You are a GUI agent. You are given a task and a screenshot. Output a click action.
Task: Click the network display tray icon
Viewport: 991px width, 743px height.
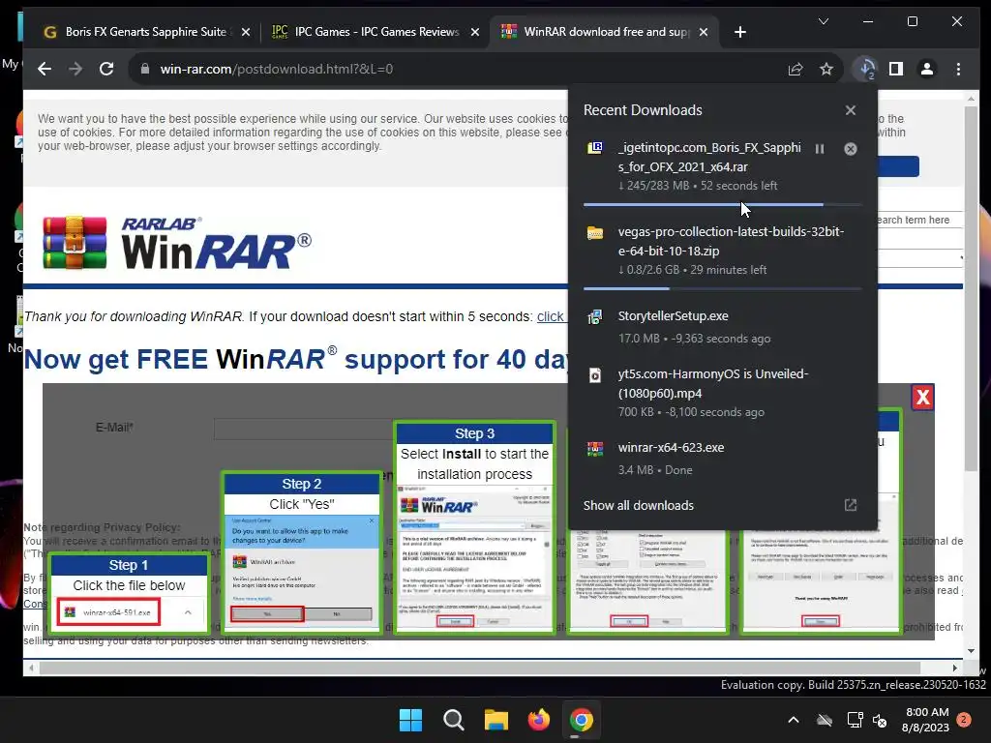coord(856,720)
